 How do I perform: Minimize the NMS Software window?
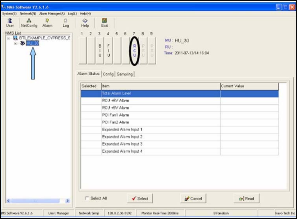279,7
